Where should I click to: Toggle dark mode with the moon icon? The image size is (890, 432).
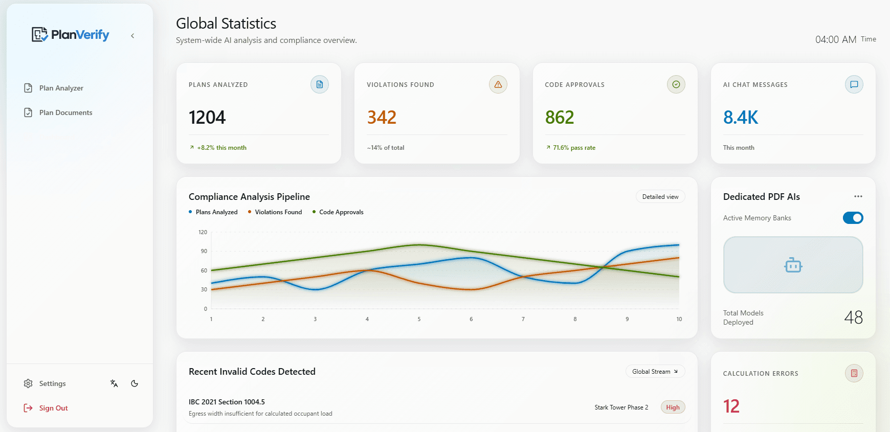[x=135, y=383]
